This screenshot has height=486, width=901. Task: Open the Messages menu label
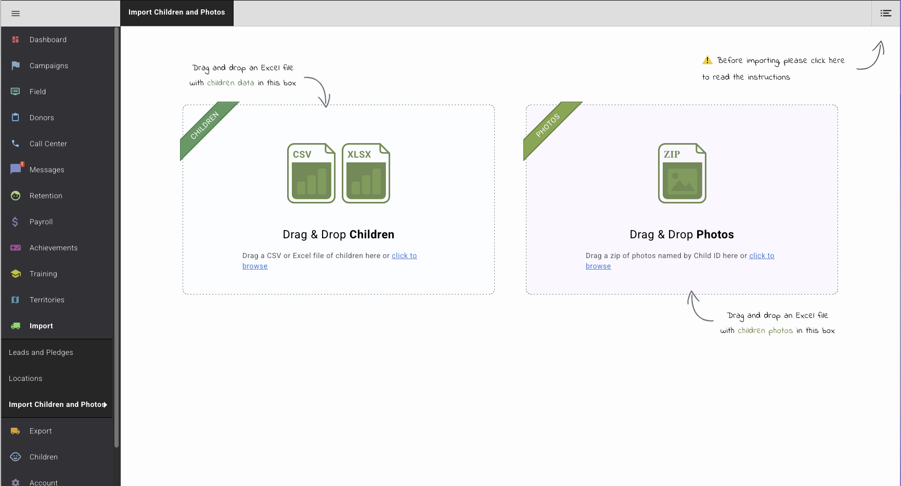(x=47, y=170)
